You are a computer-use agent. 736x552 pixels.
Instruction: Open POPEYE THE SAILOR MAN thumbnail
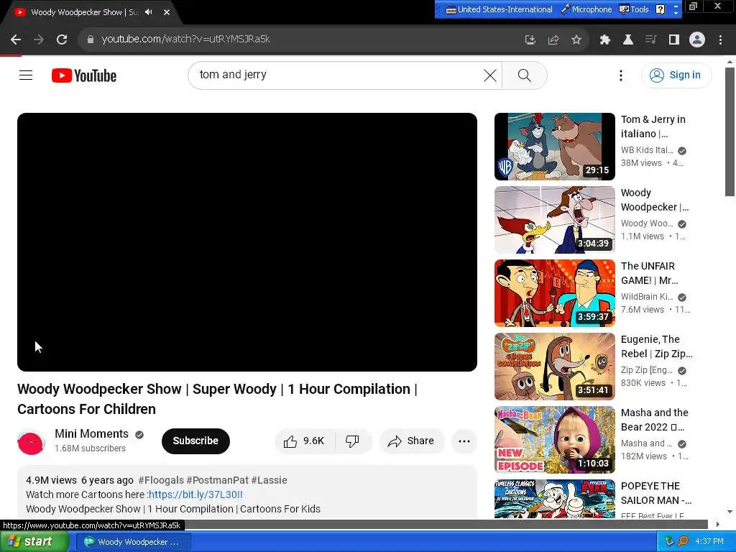point(554,499)
